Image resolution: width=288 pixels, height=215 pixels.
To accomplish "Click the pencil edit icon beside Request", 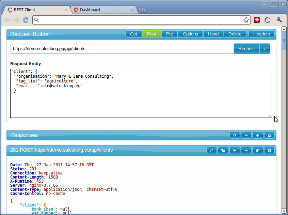I will (x=265, y=49).
